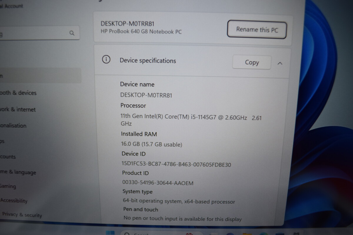Click the Device specifications heading
The image size is (353, 235).
click(148, 61)
